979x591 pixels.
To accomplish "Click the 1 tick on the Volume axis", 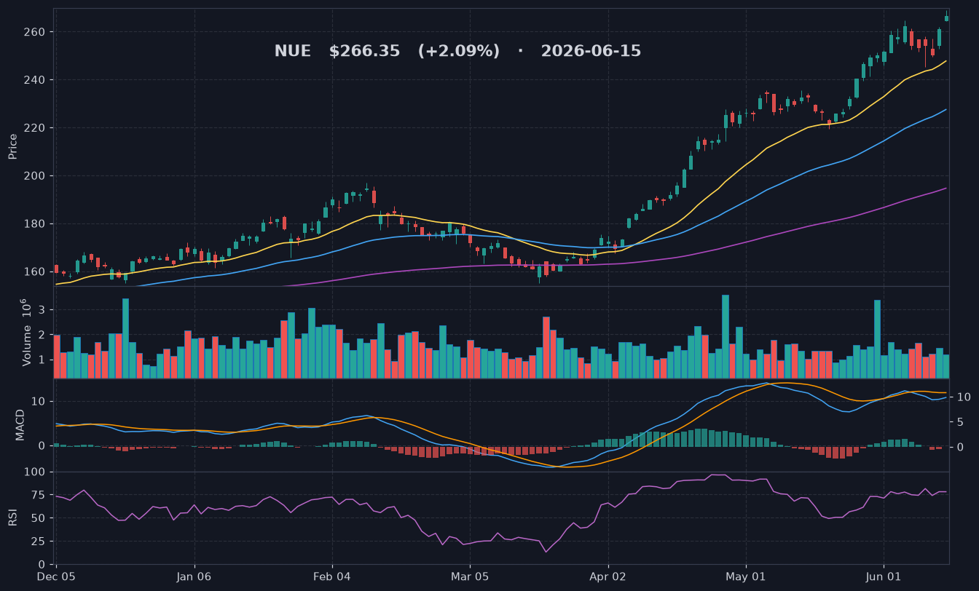I will 43,360.
